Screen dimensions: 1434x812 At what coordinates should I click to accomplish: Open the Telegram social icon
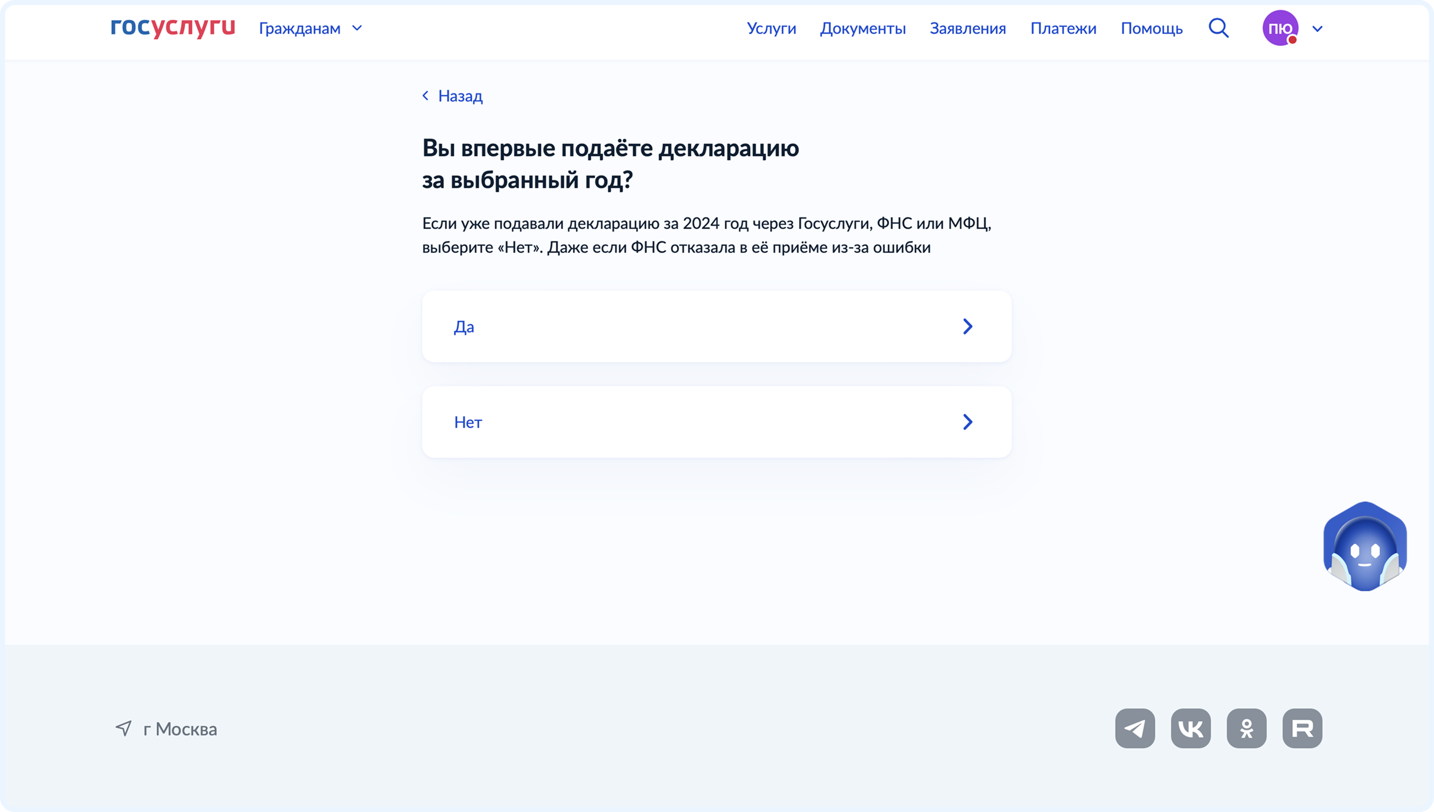(1135, 728)
